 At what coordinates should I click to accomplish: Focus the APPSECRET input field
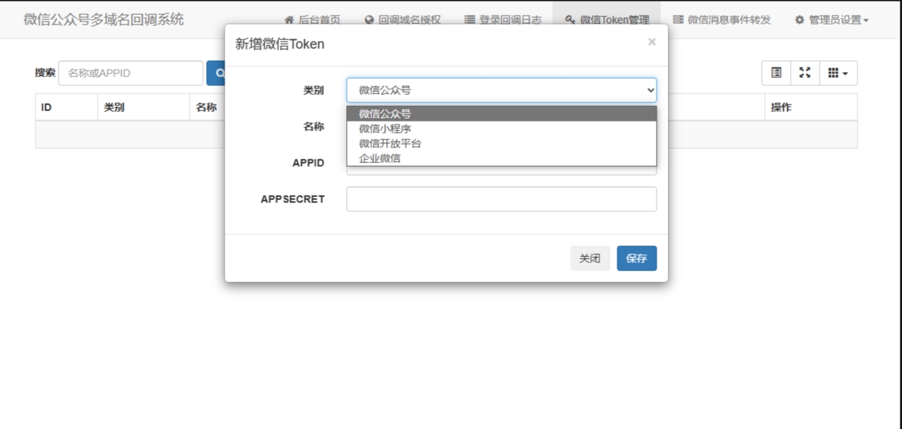point(502,199)
